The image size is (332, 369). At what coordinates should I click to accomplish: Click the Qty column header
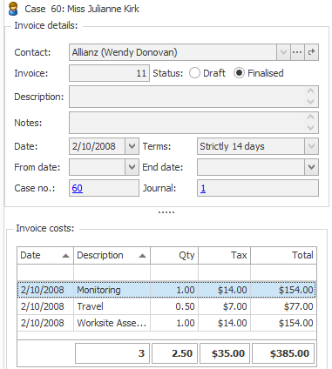click(x=174, y=255)
